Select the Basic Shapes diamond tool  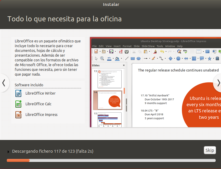click(x=170, y=58)
